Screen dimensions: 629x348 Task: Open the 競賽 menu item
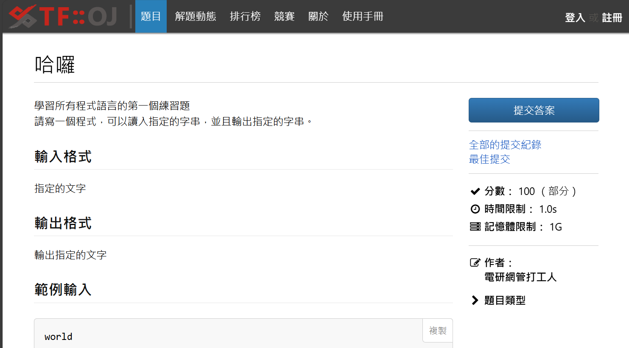point(284,17)
